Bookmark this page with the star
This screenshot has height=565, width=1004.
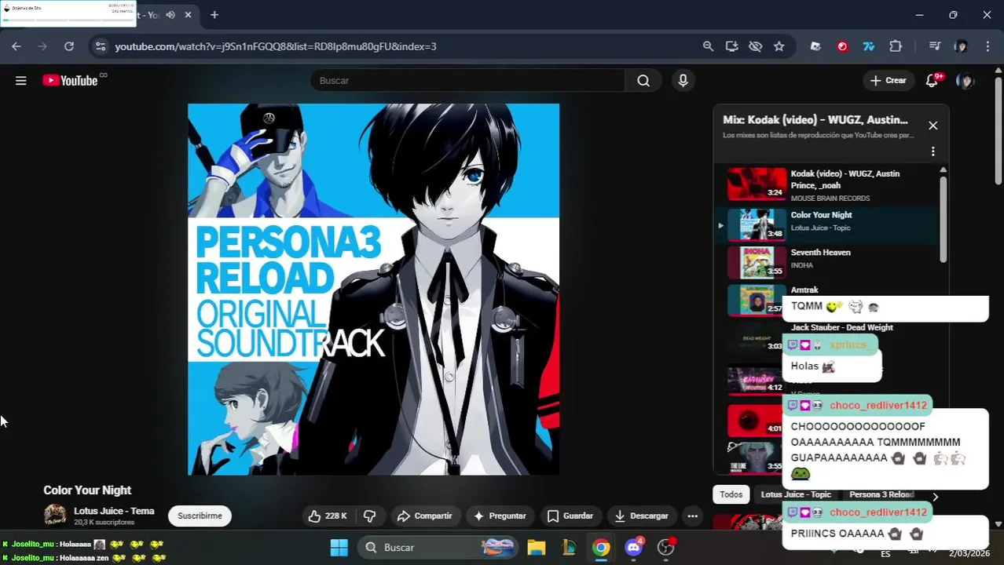pos(779,46)
